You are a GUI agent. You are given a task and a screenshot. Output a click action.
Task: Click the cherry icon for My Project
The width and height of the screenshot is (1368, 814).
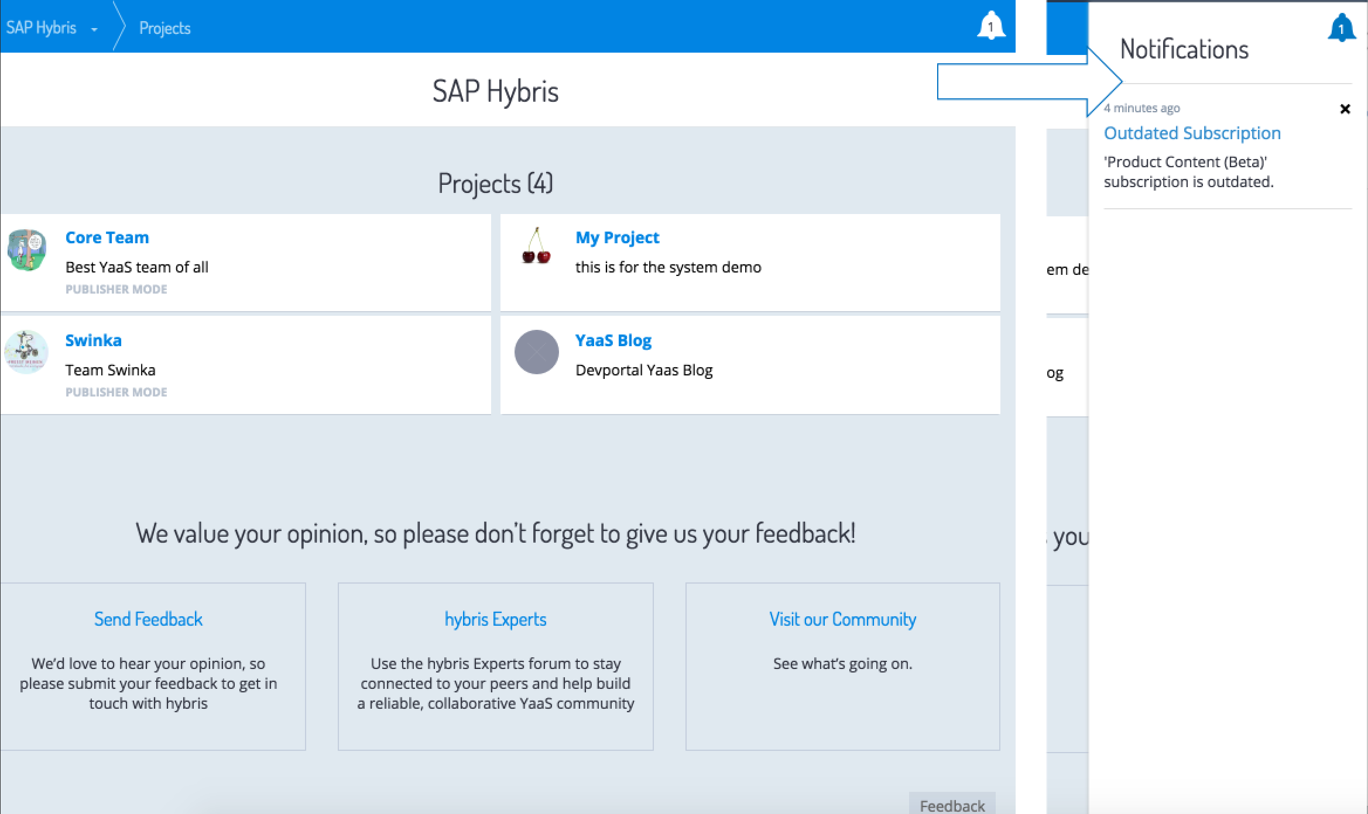(536, 246)
